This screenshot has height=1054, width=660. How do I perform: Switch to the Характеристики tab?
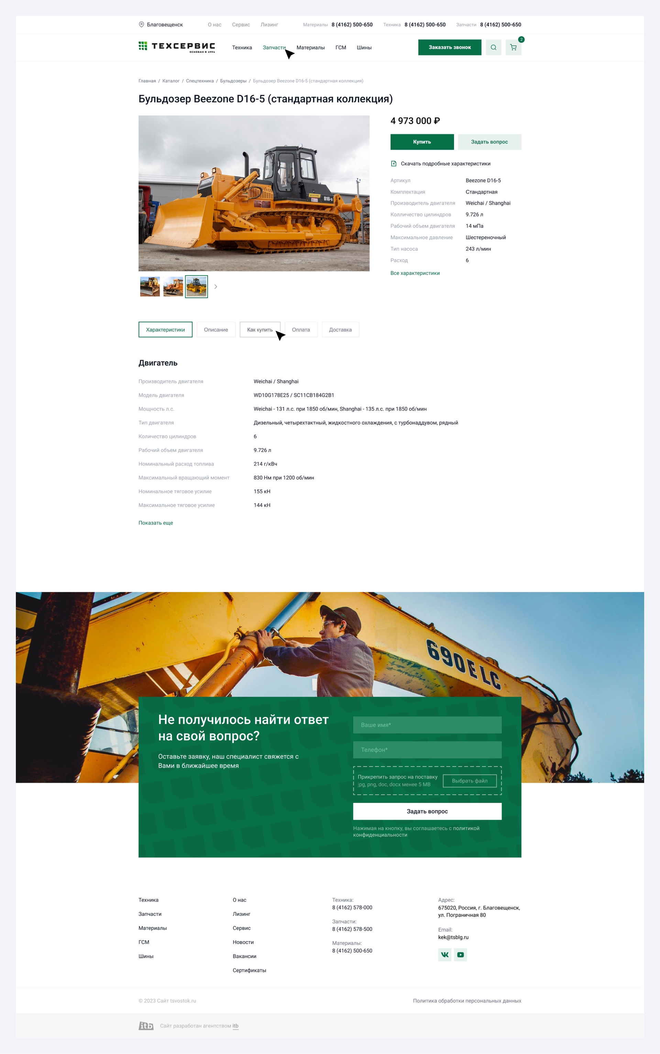coord(165,330)
